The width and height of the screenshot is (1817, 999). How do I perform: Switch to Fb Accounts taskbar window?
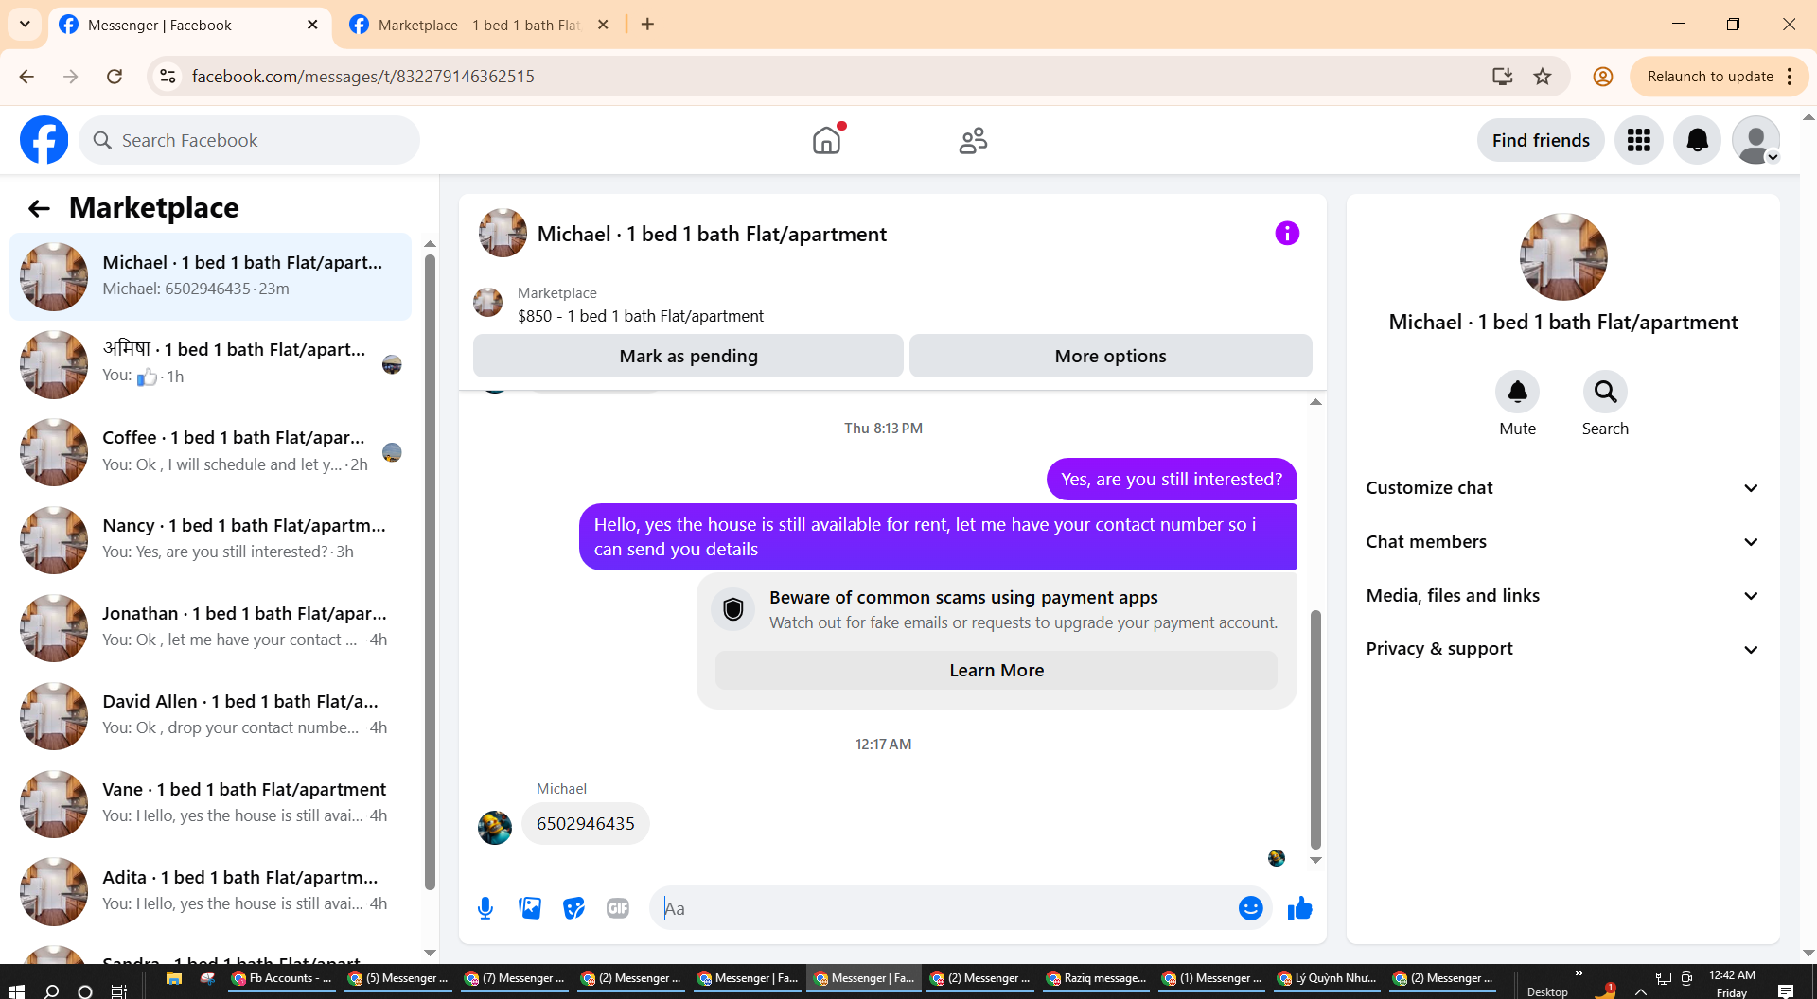pyautogui.click(x=282, y=978)
